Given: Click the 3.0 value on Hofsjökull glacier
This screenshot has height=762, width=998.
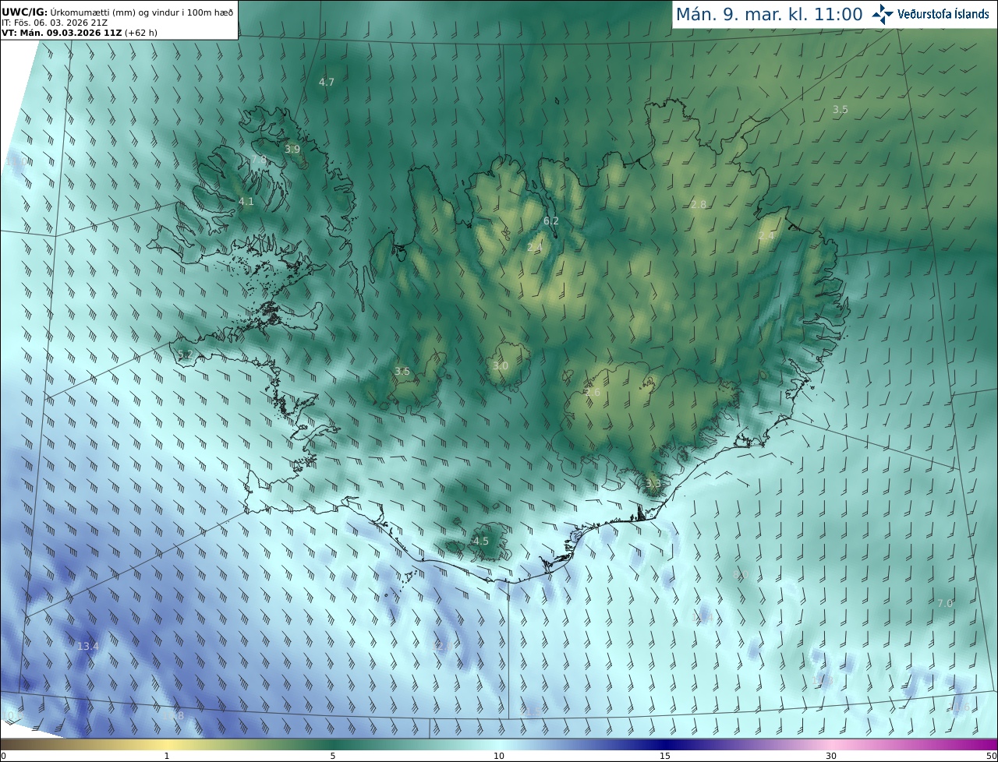Looking at the screenshot, I should click(x=501, y=365).
